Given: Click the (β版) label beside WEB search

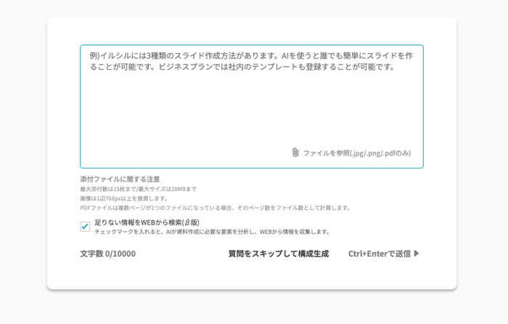Looking at the screenshot, I should (190, 222).
